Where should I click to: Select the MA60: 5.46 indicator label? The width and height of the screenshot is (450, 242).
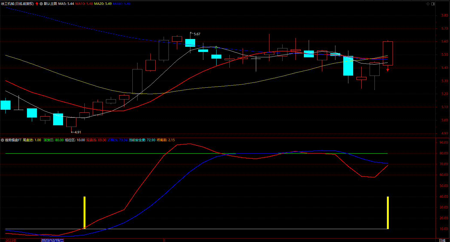tap(122, 4)
